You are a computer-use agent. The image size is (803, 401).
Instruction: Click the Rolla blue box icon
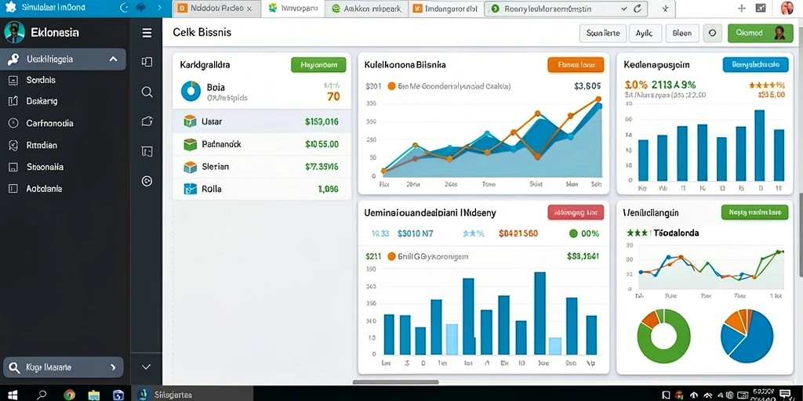click(x=190, y=189)
